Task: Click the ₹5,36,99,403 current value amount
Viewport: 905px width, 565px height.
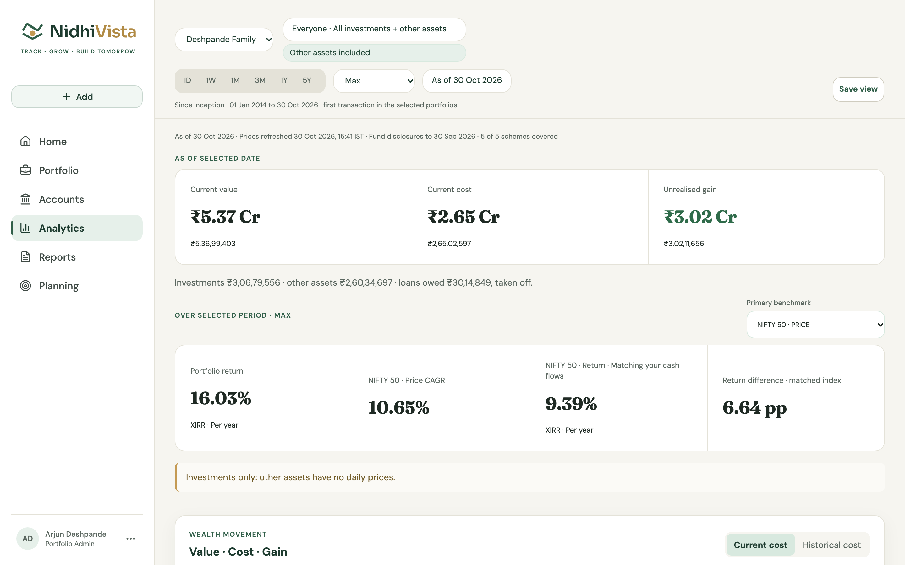Action: pos(213,244)
